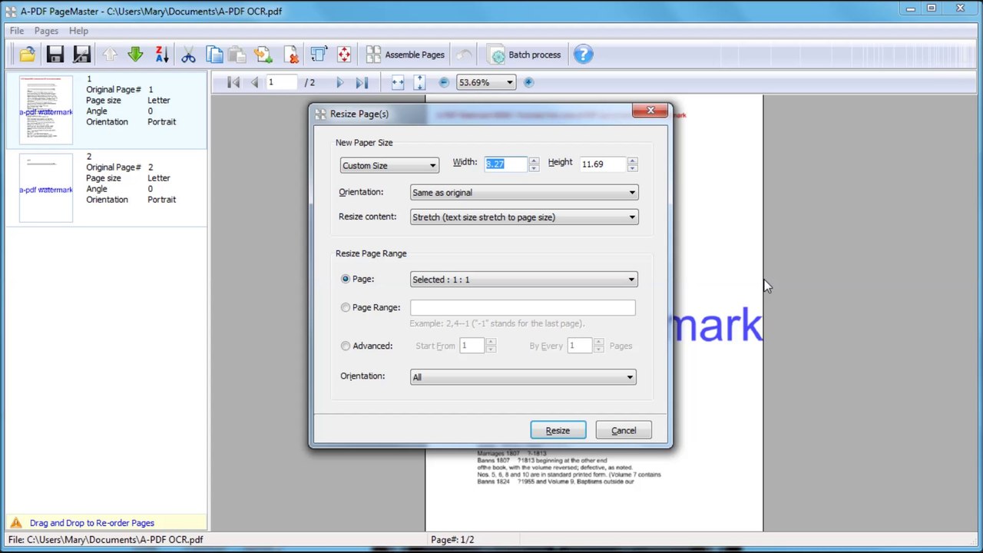Screen dimensions: 983x553
Task: Open a PDF file with the folder icon
Action: click(x=28, y=55)
